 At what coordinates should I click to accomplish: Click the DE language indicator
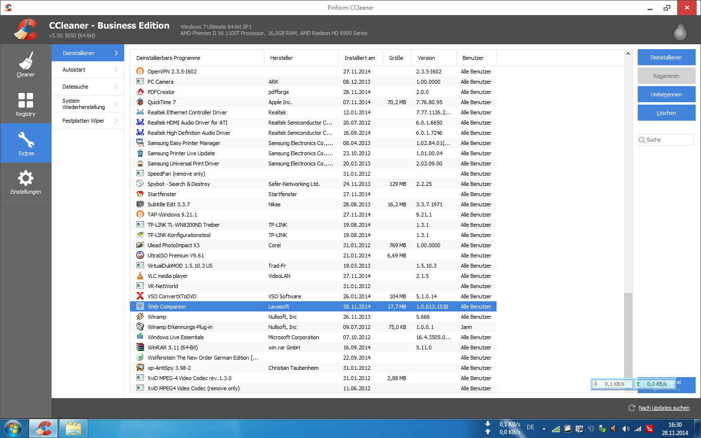click(x=531, y=427)
